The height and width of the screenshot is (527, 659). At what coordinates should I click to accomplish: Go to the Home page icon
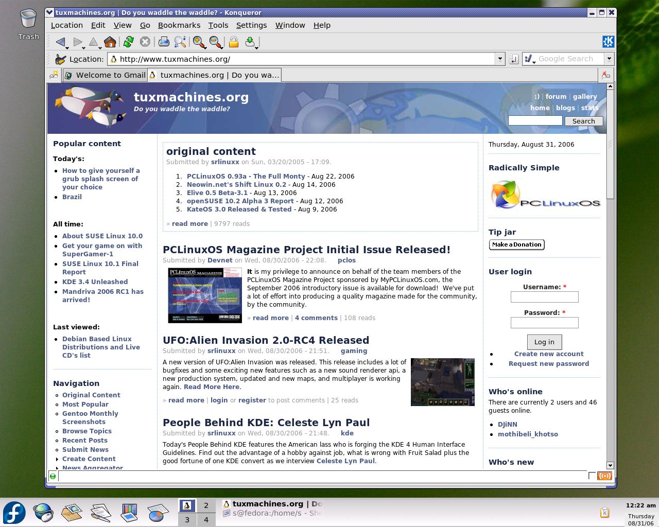pyautogui.click(x=110, y=42)
